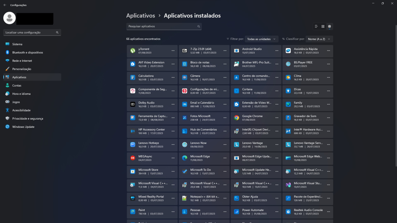Click the Microsoft To Do app icon
397x223 pixels.
coord(185,171)
